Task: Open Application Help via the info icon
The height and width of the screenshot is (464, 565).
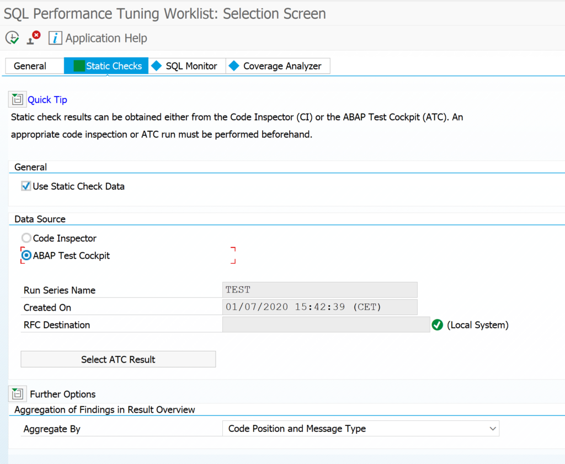Action: pos(55,38)
